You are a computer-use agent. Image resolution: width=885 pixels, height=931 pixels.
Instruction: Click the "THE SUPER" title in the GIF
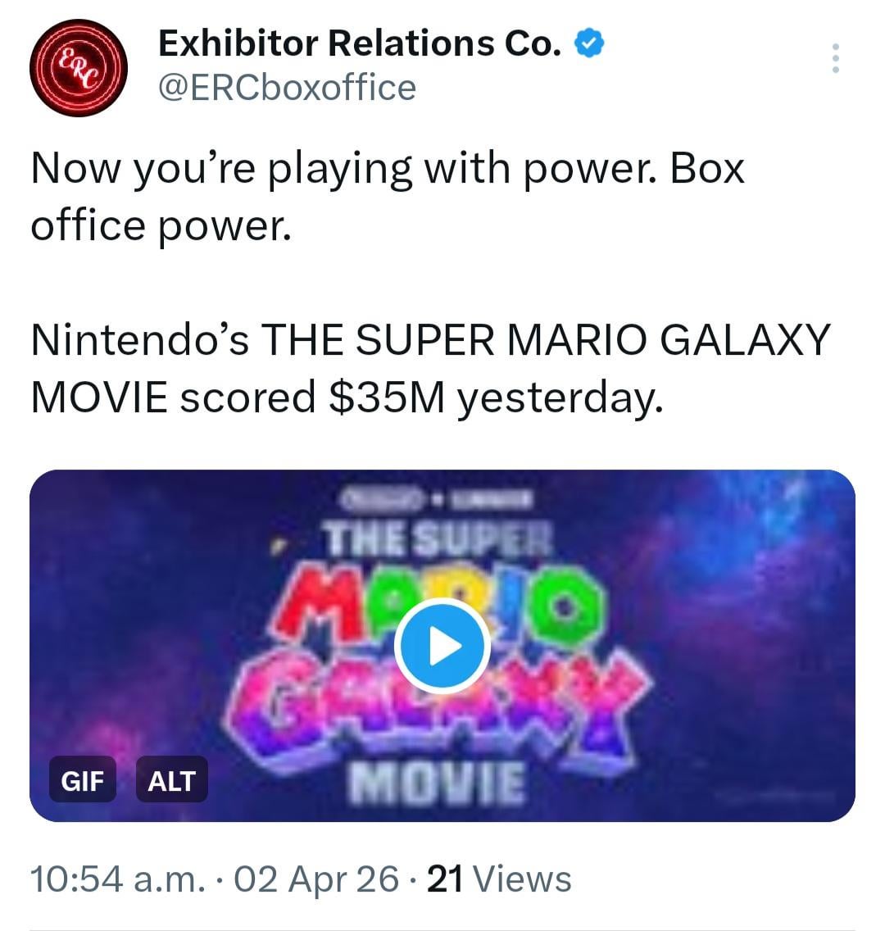pos(438,539)
